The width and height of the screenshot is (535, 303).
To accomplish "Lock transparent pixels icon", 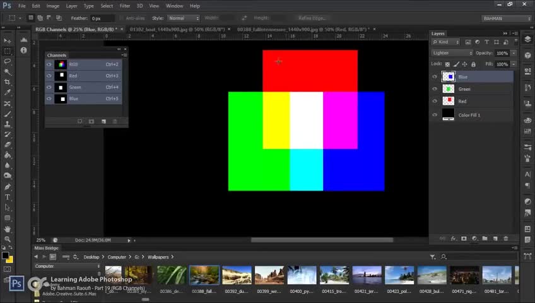I will click(447, 64).
